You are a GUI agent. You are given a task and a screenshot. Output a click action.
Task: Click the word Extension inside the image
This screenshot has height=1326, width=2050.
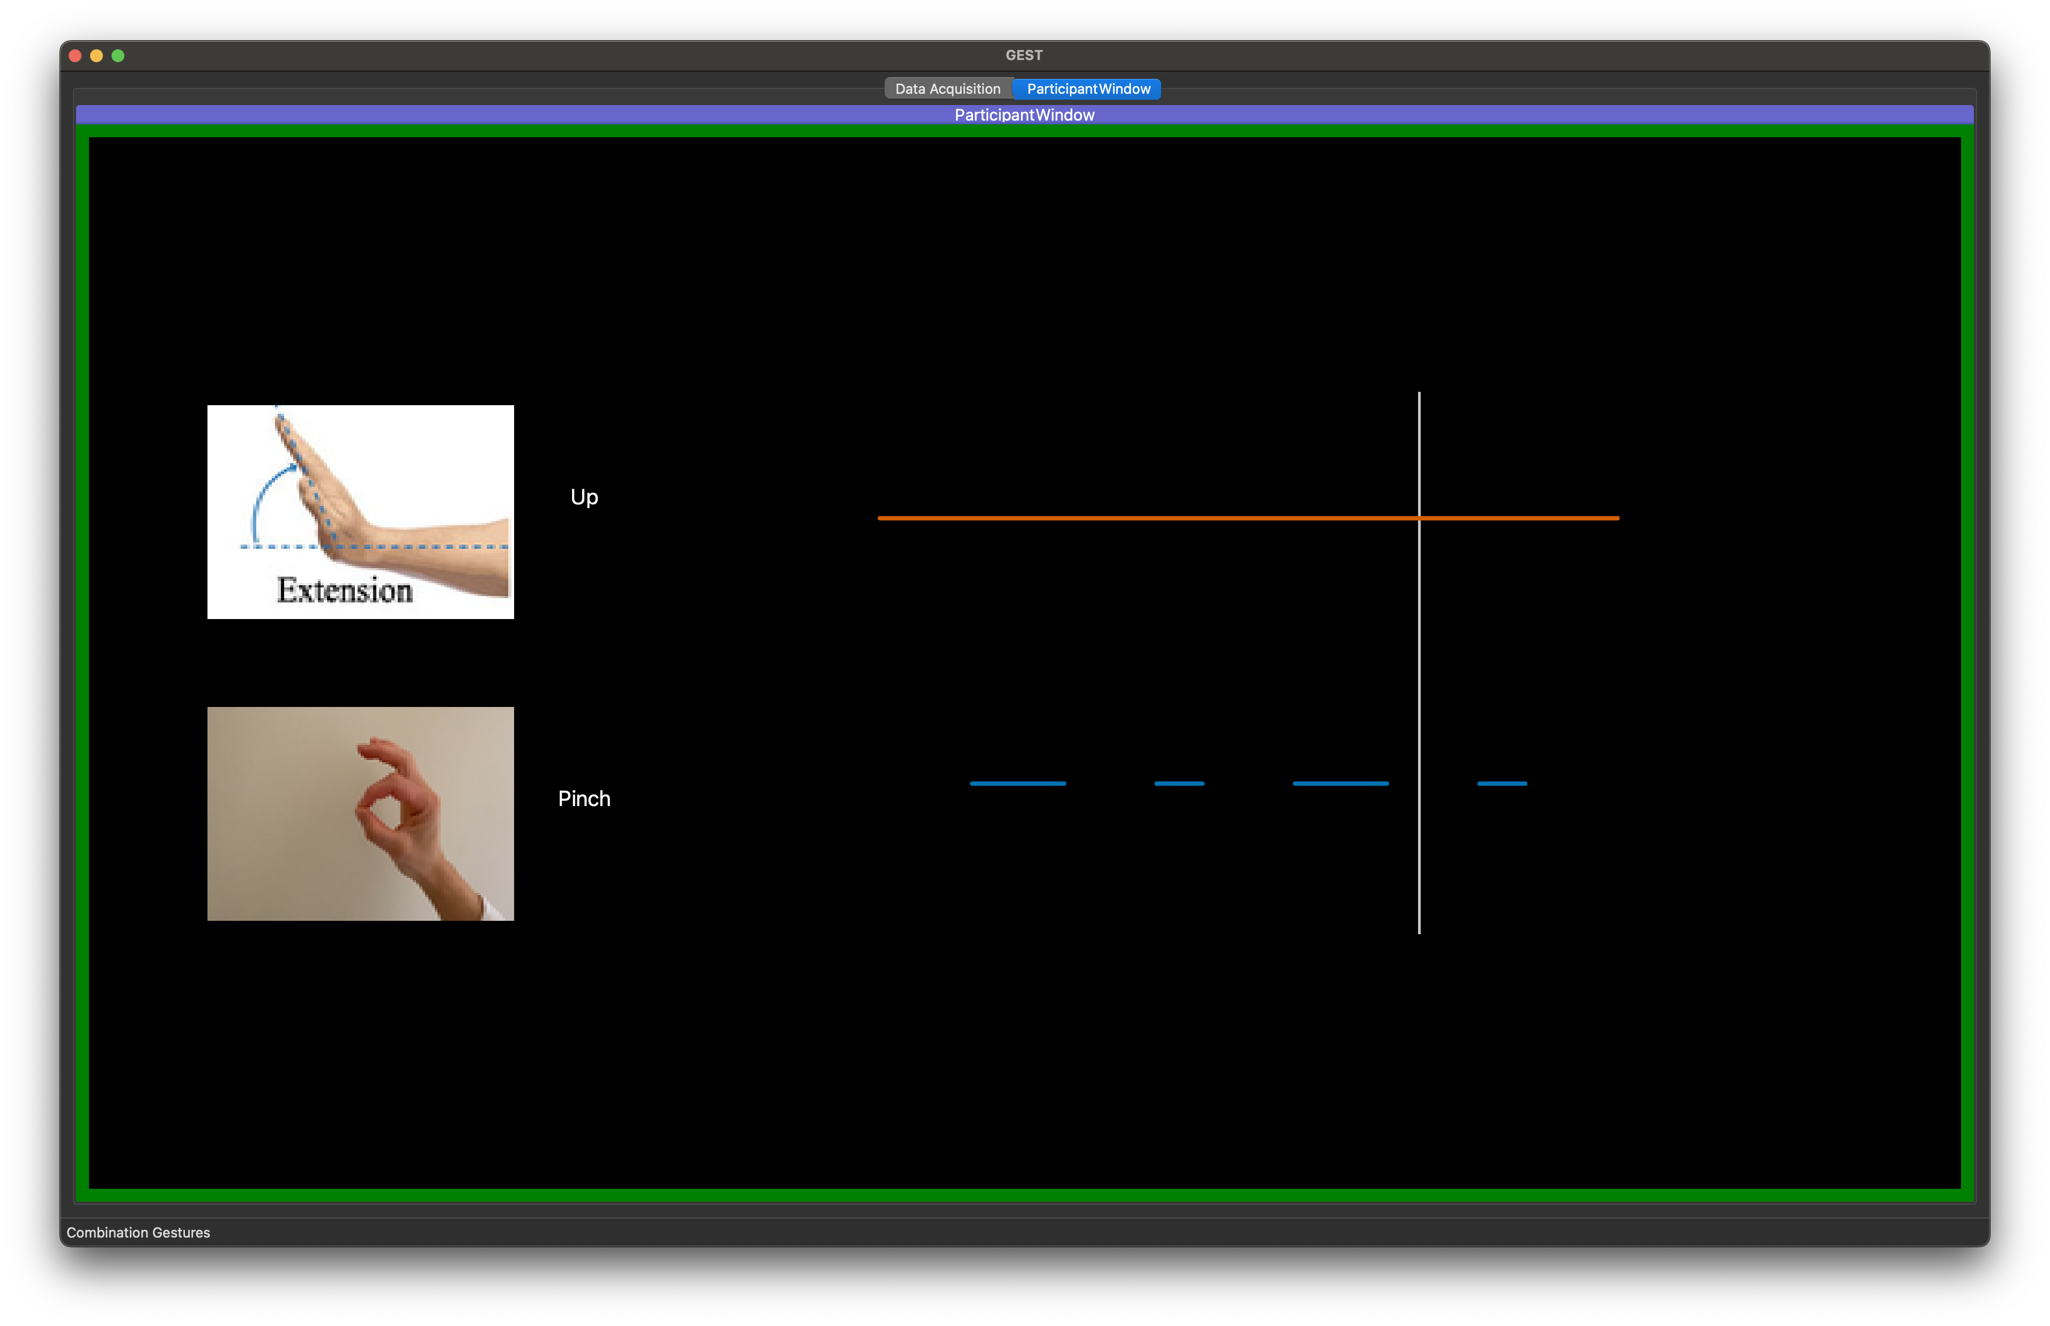(x=344, y=591)
